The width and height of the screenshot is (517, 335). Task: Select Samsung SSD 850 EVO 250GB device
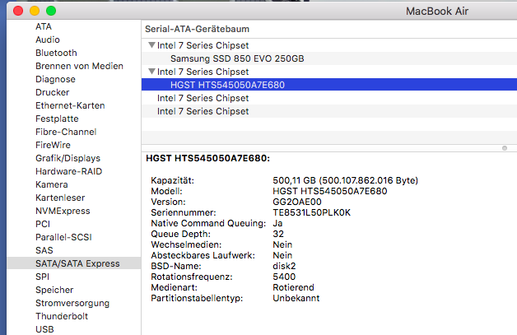tap(329, 58)
